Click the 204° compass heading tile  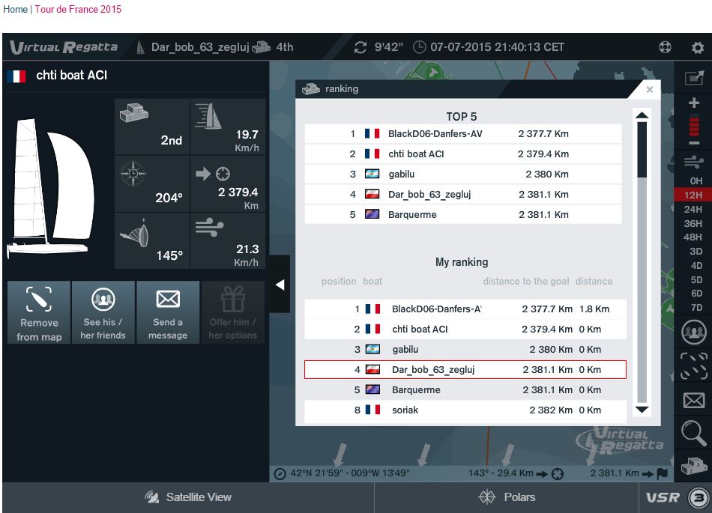tap(152, 183)
